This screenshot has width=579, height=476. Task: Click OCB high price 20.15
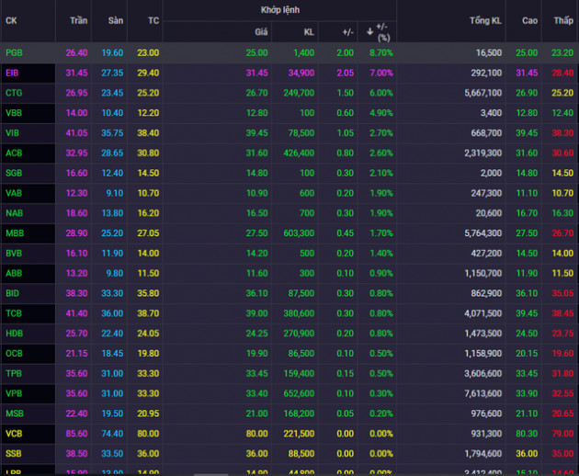(527, 354)
